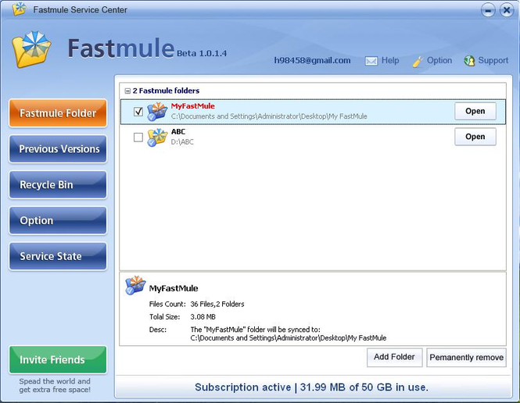
Task: Open the Recycle Bin section
Action: tap(58, 185)
